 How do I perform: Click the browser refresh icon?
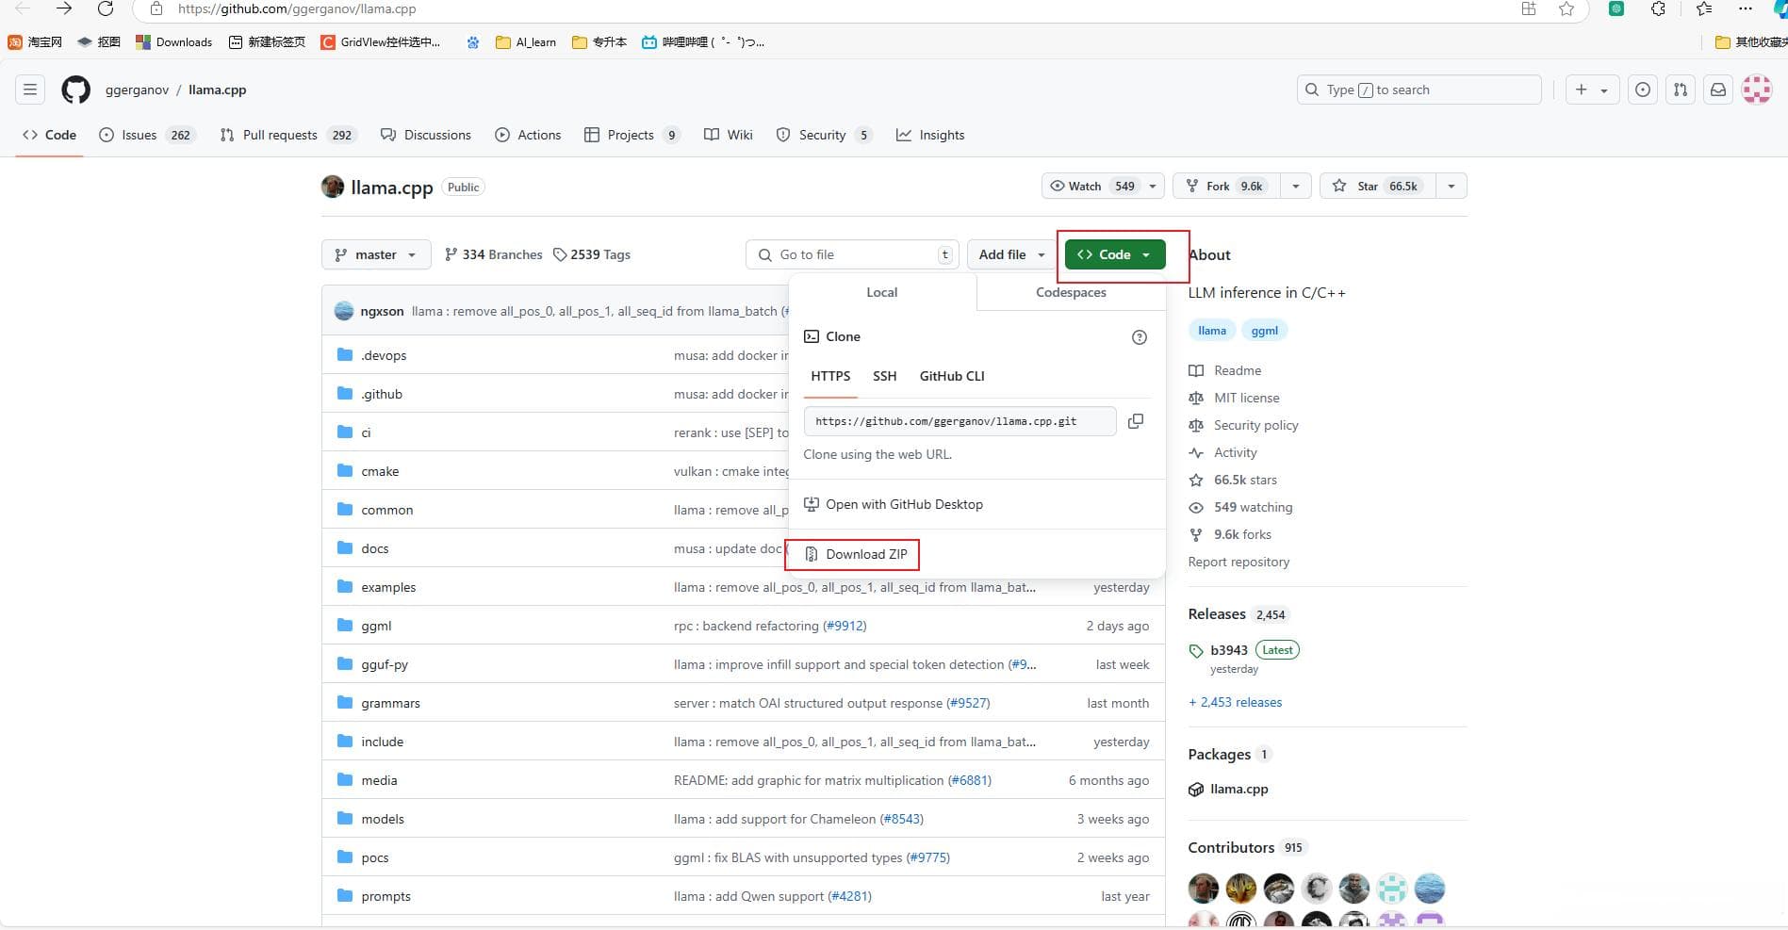106,8
